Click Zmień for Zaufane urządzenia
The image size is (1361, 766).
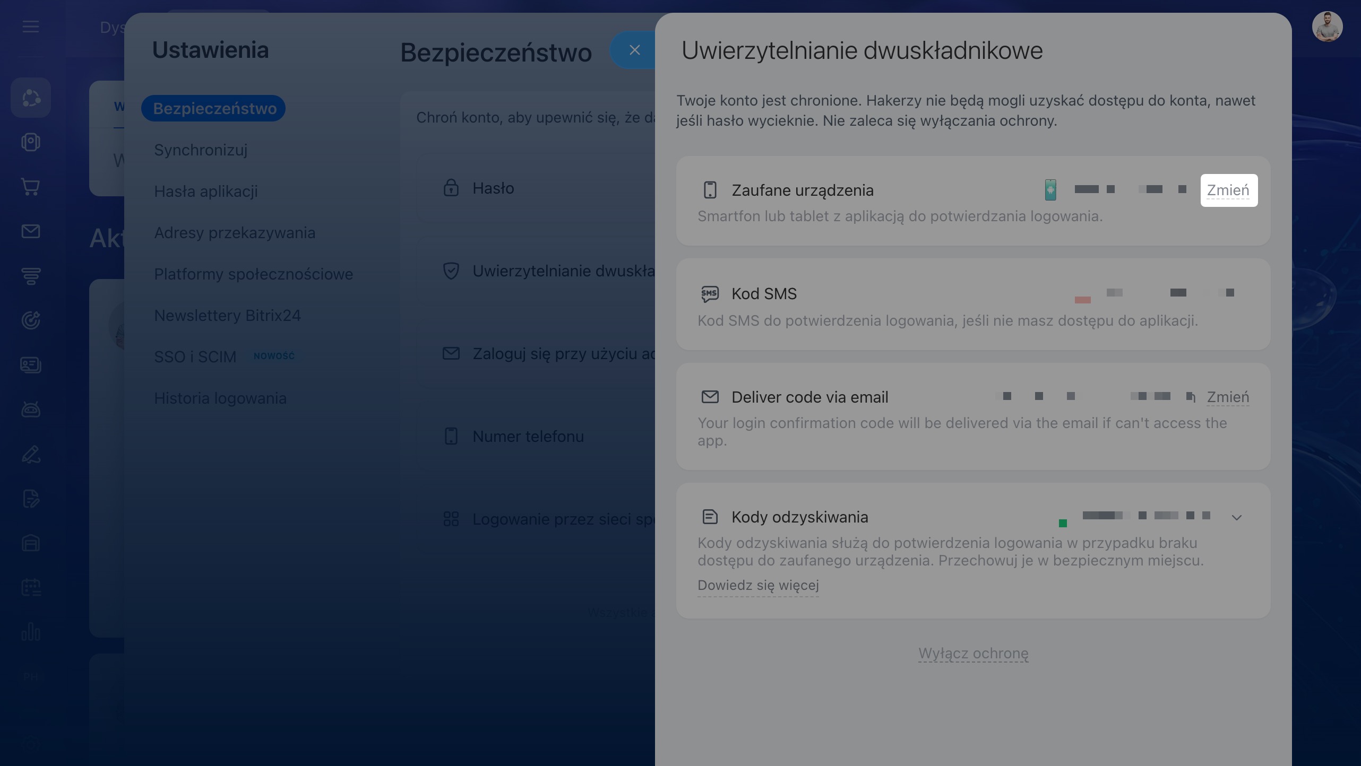(1228, 190)
